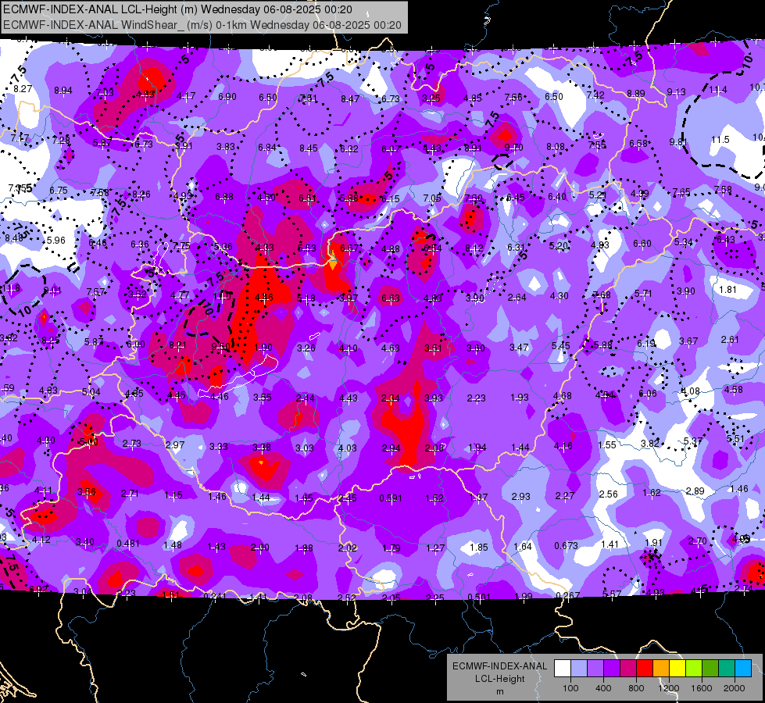
Task: Click the grid value '3.38'
Action: point(262,447)
